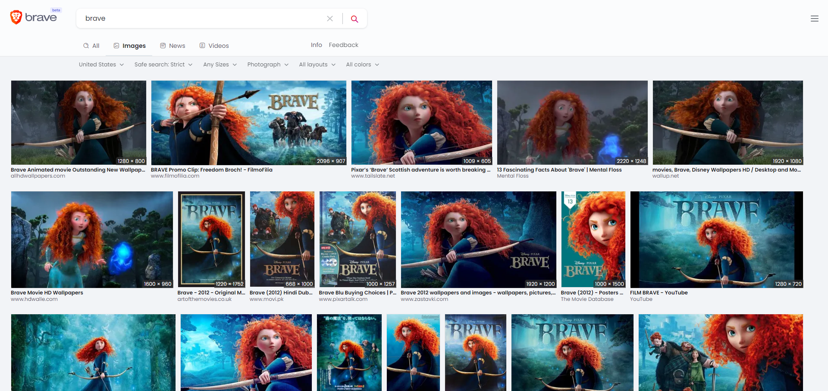Open FILM BRAVE YouTube 1280 × 720 thumbnail
Image resolution: width=828 pixels, height=391 pixels.
coord(716,240)
